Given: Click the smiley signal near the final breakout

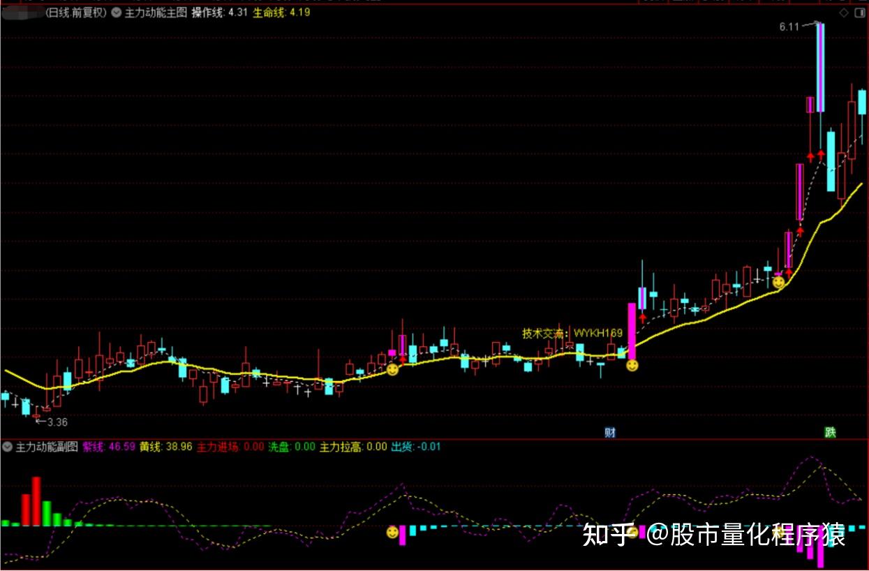Looking at the screenshot, I should [x=778, y=283].
